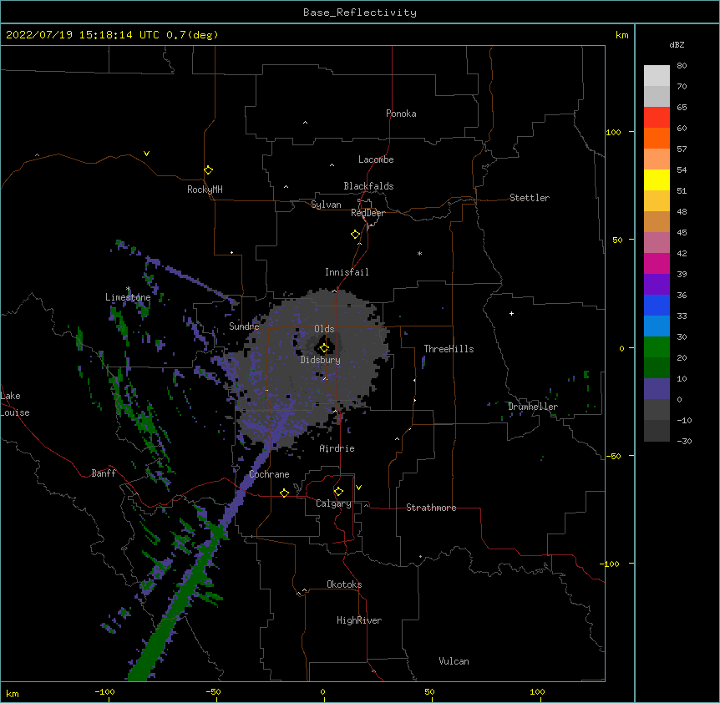The width and height of the screenshot is (720, 703).
Task: Pick the orange 60-57 dBZ legend swatch
Action: point(657,138)
